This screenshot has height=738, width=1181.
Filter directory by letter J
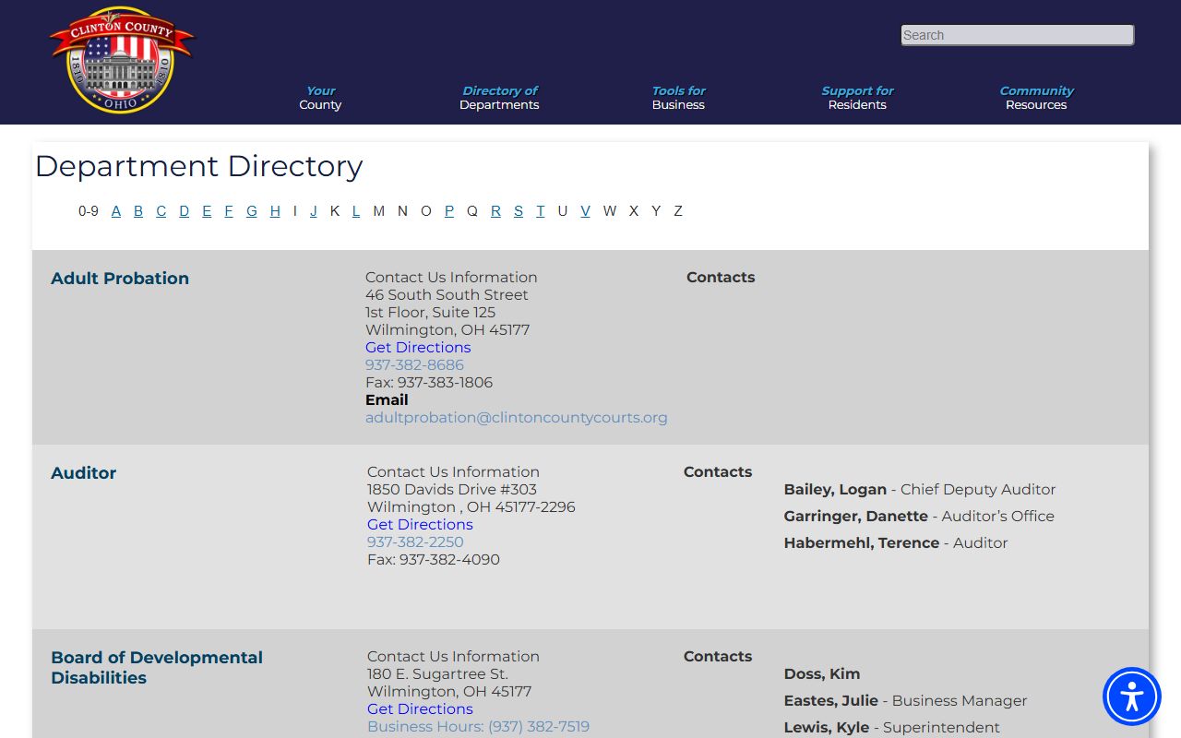314,211
